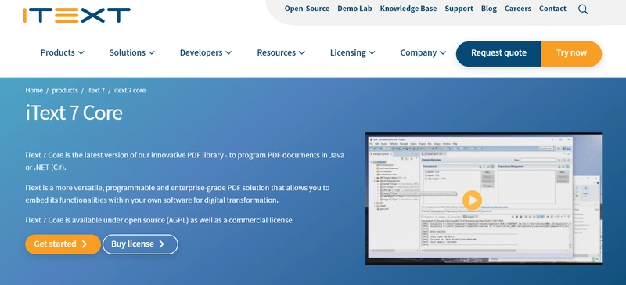Image resolution: width=626 pixels, height=285 pixels.
Task: Open the Knowledge Base link
Action: 408,9
